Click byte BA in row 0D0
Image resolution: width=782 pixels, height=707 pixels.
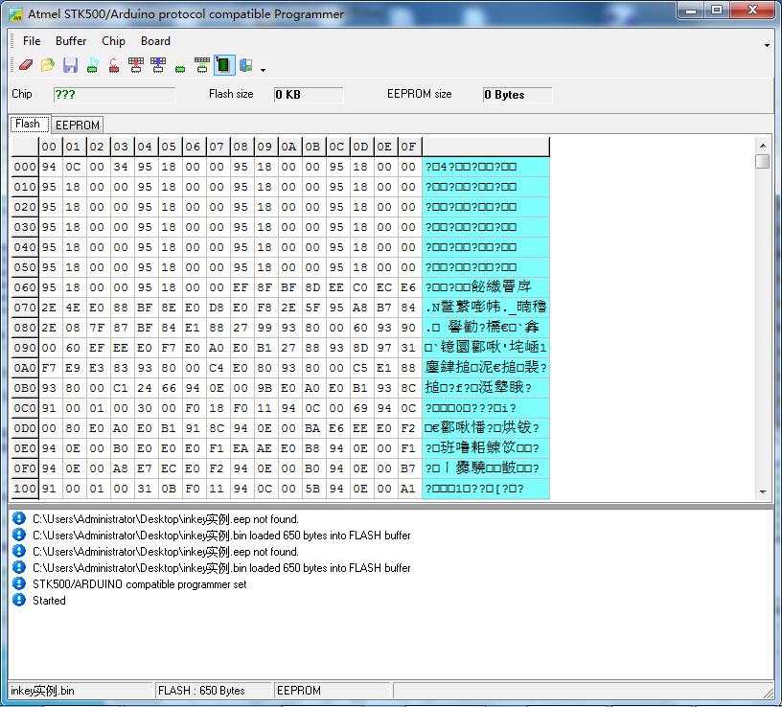pyautogui.click(x=312, y=428)
